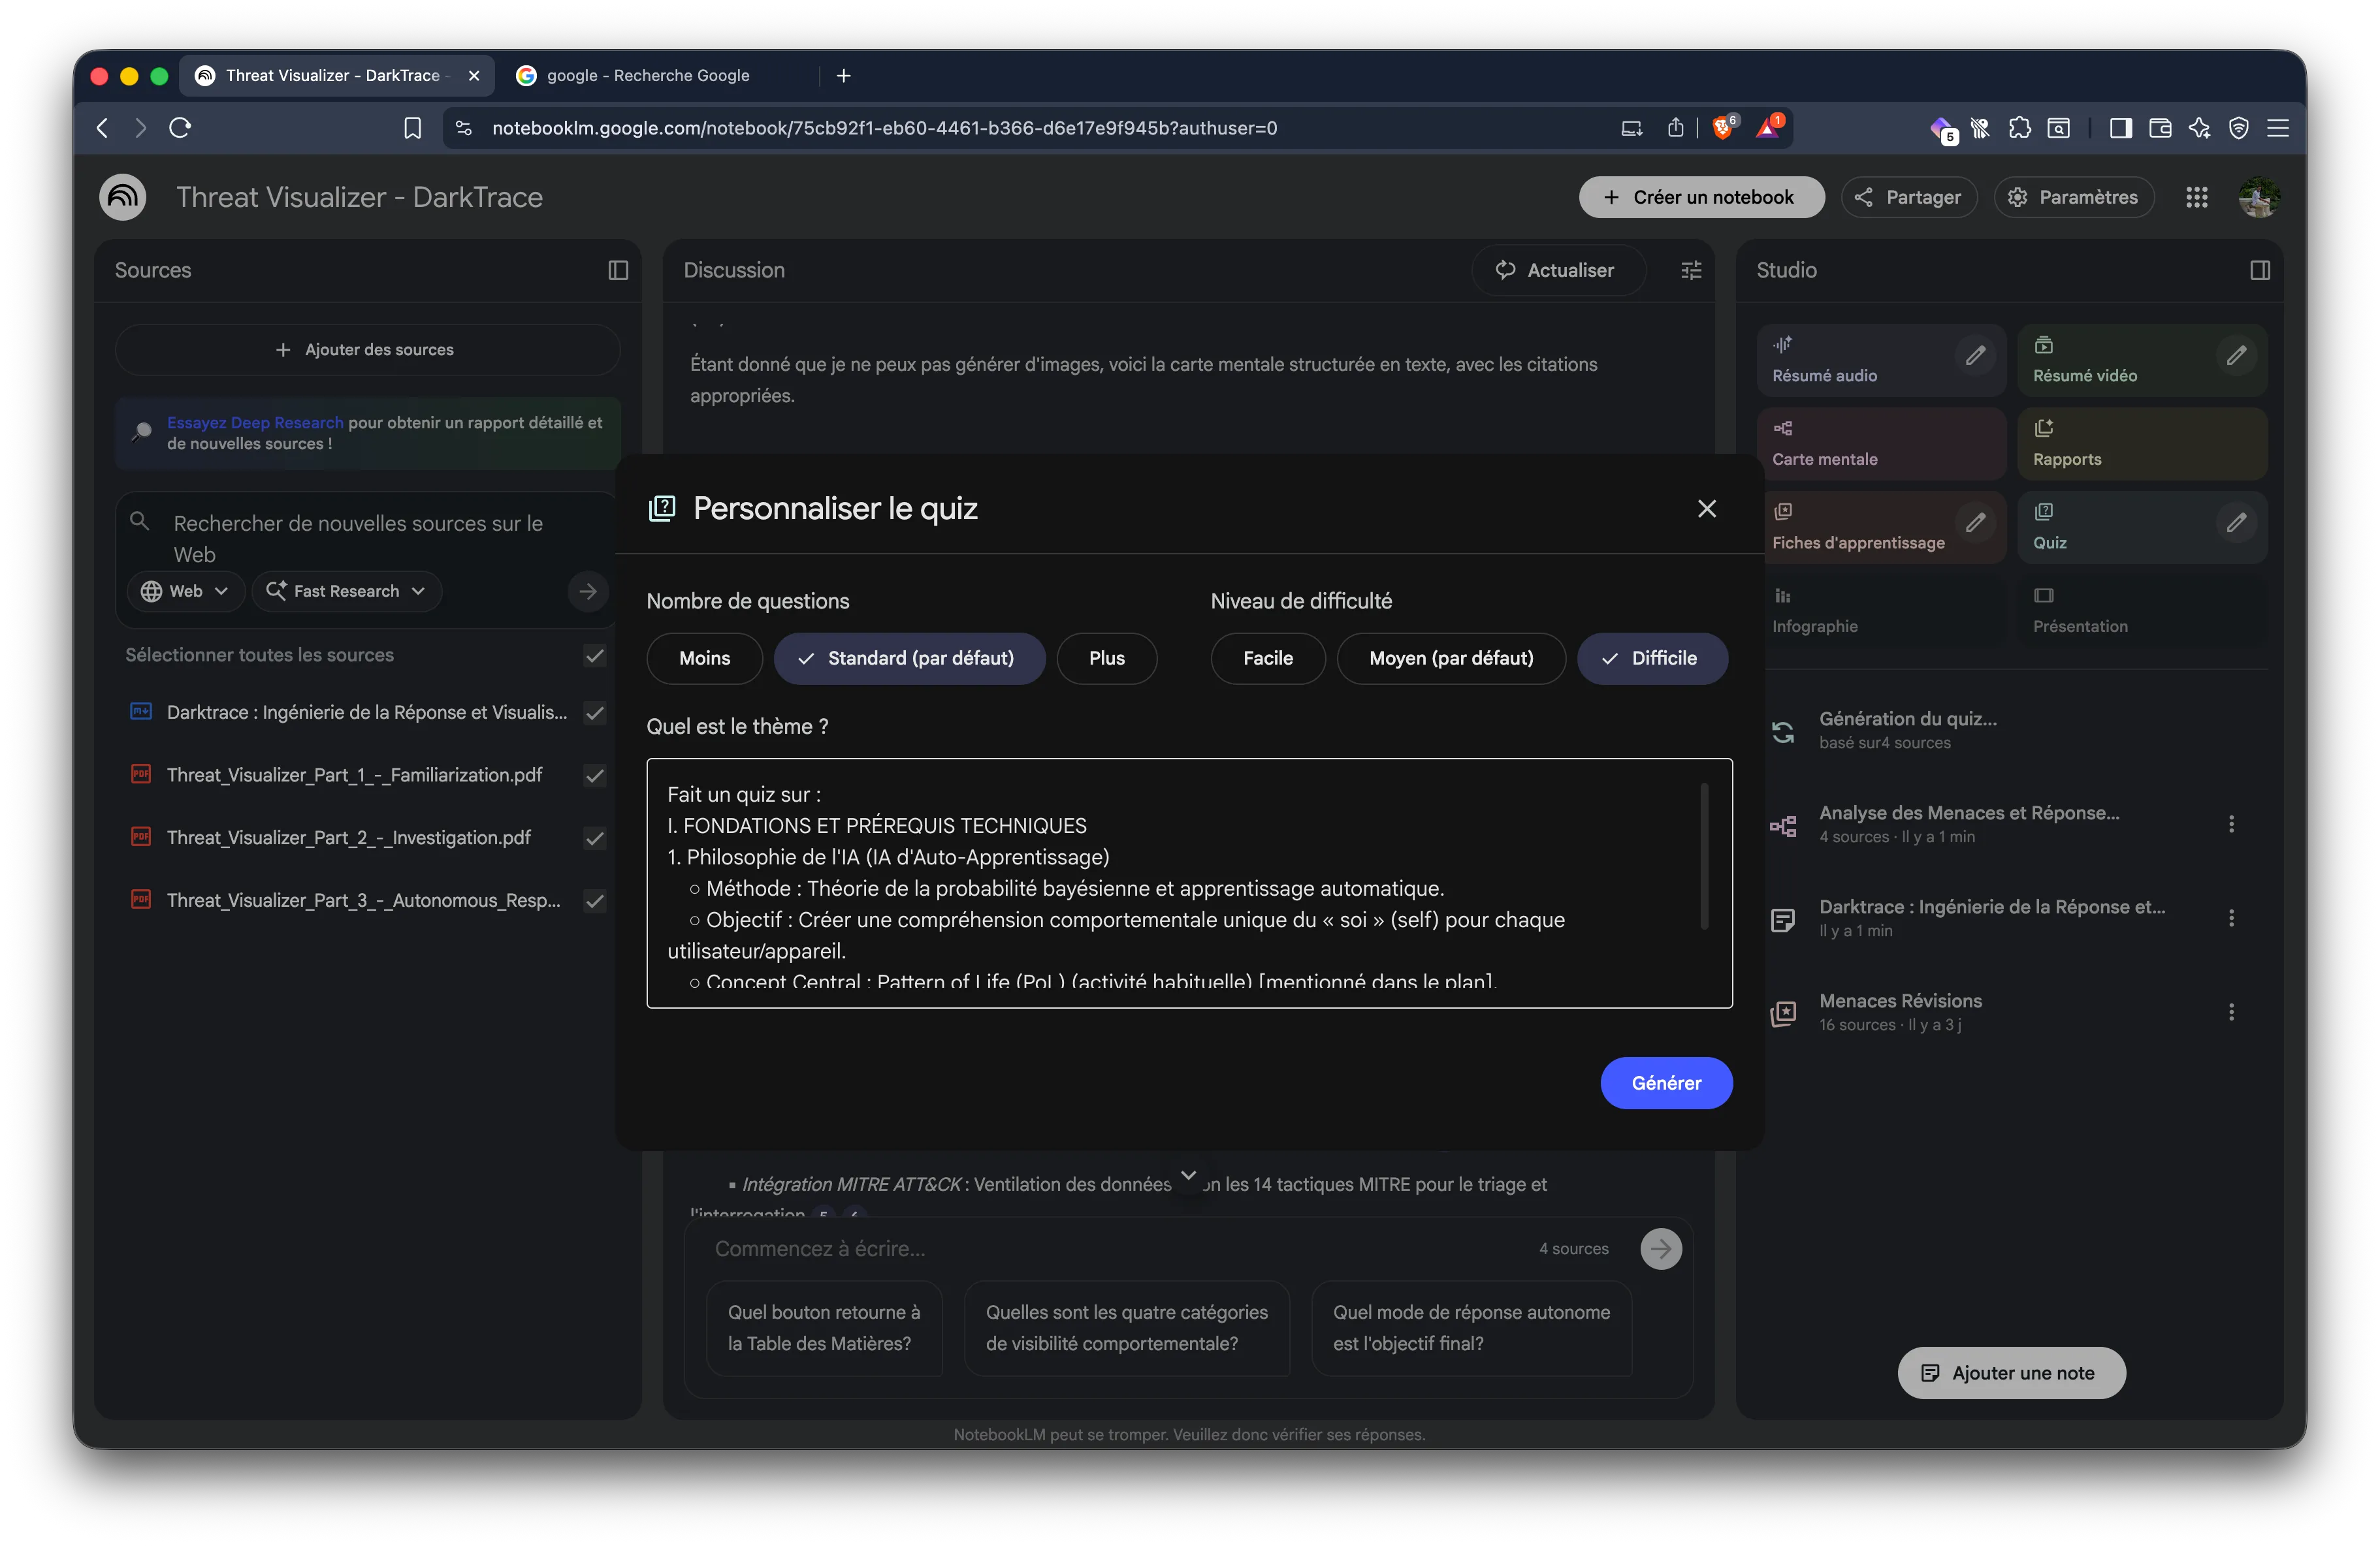
Task: Click the discussion filter settings icon
Action: pyautogui.click(x=1690, y=270)
